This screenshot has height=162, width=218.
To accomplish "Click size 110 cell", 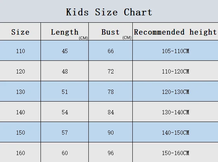I will point(20,51).
